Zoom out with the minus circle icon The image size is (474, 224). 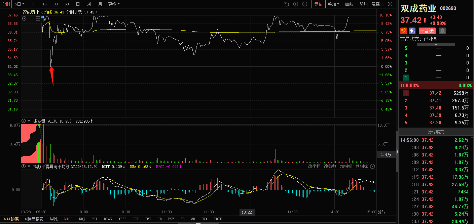pyautogui.click(x=305, y=4)
